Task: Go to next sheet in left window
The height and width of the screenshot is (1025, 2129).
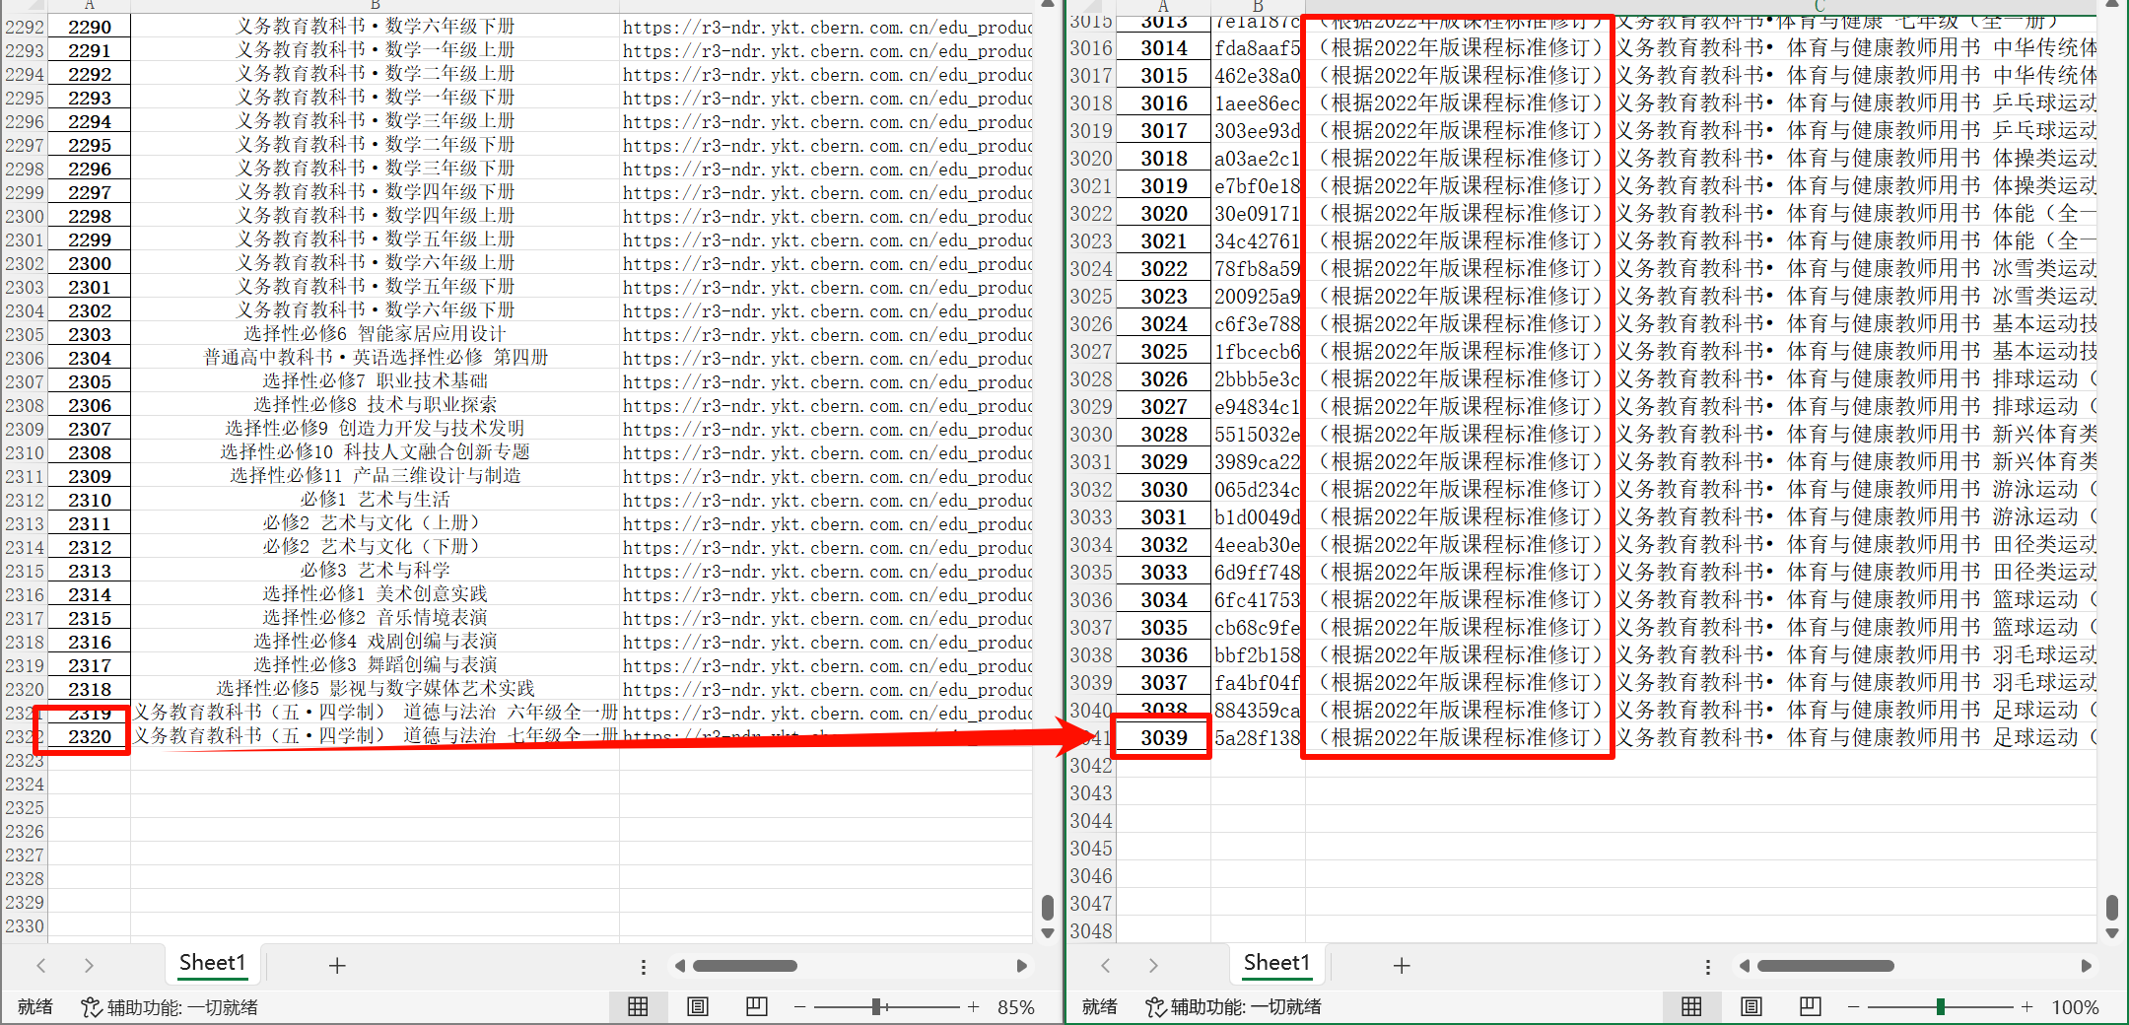Action: pos(89,966)
